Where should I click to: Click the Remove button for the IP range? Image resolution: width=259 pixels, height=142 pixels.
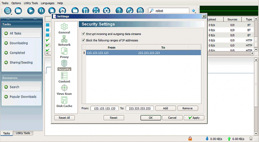[188, 108]
